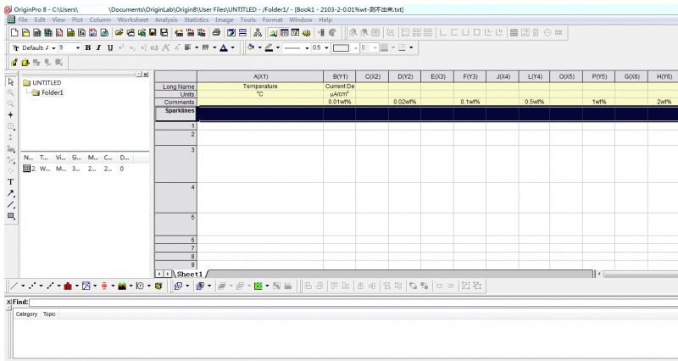Click the Line plus Symbol plot icon
Image resolution: width=678 pixels, height=361 pixels.
[50, 286]
